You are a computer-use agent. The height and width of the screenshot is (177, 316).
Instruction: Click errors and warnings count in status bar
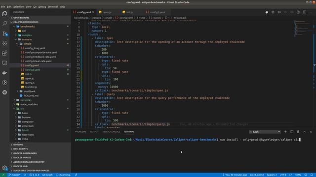pos(34,175)
